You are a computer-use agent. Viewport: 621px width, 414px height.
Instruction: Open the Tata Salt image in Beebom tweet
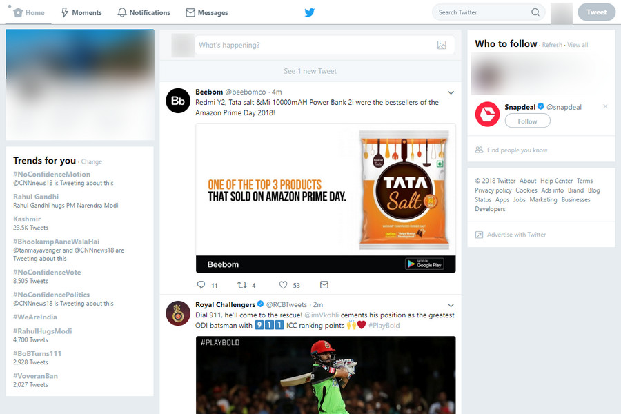tap(326, 198)
